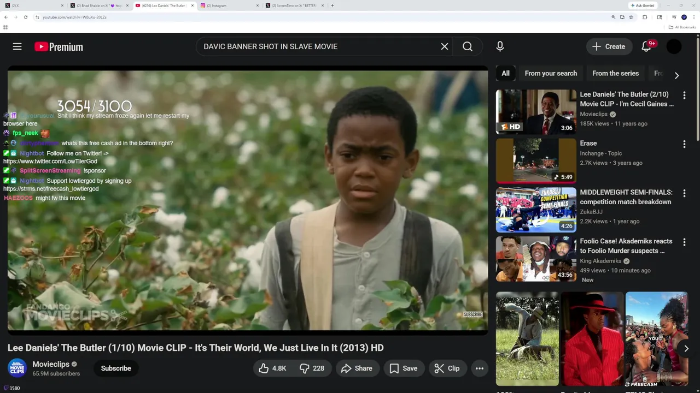Screen dimensions: 700x393
Task: Open the Movieclips channel avatar
Action: [x=17, y=368]
